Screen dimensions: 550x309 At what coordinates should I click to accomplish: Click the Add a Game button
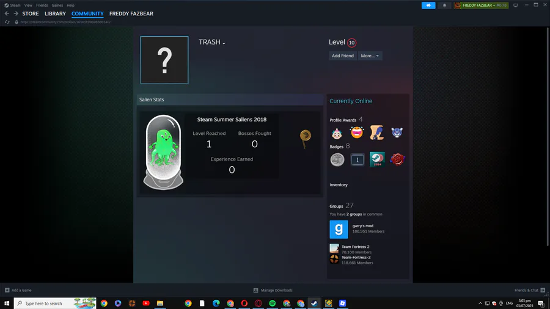[18, 290]
